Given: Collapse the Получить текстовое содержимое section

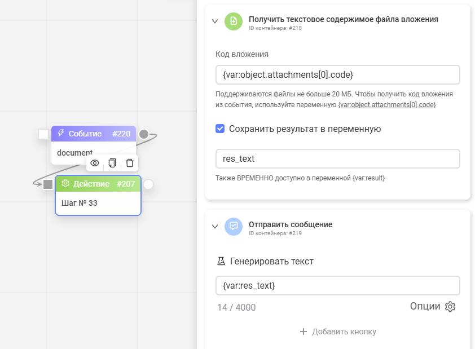Looking at the screenshot, I should (215, 21).
